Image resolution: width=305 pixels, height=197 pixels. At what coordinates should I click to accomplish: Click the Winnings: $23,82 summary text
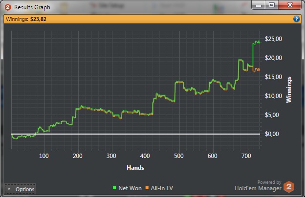tap(26, 19)
